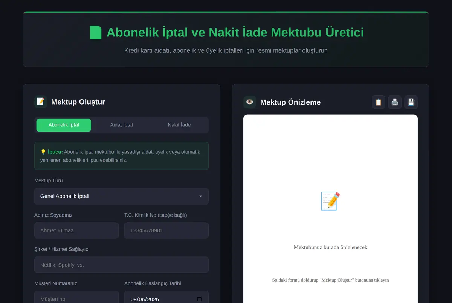
Task: Click the Müşteri Numaranız input field
Action: [76, 297]
